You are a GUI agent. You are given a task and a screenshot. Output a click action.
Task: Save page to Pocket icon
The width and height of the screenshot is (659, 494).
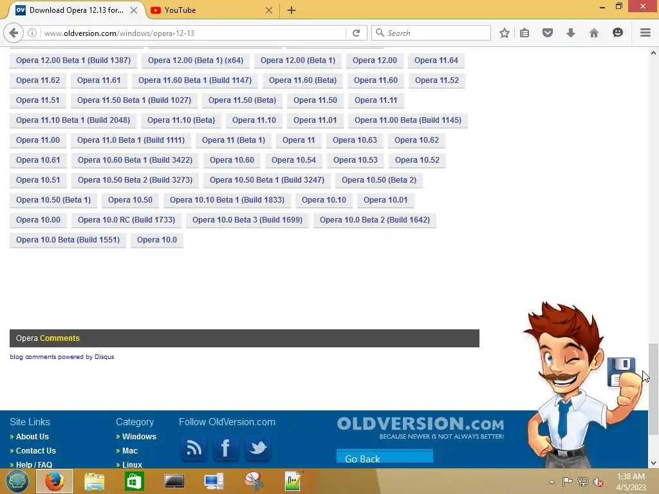click(x=547, y=33)
